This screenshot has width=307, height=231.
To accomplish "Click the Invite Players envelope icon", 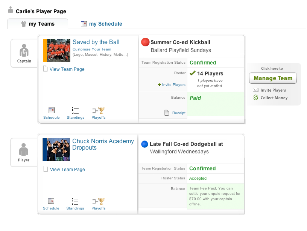I will [255, 90].
